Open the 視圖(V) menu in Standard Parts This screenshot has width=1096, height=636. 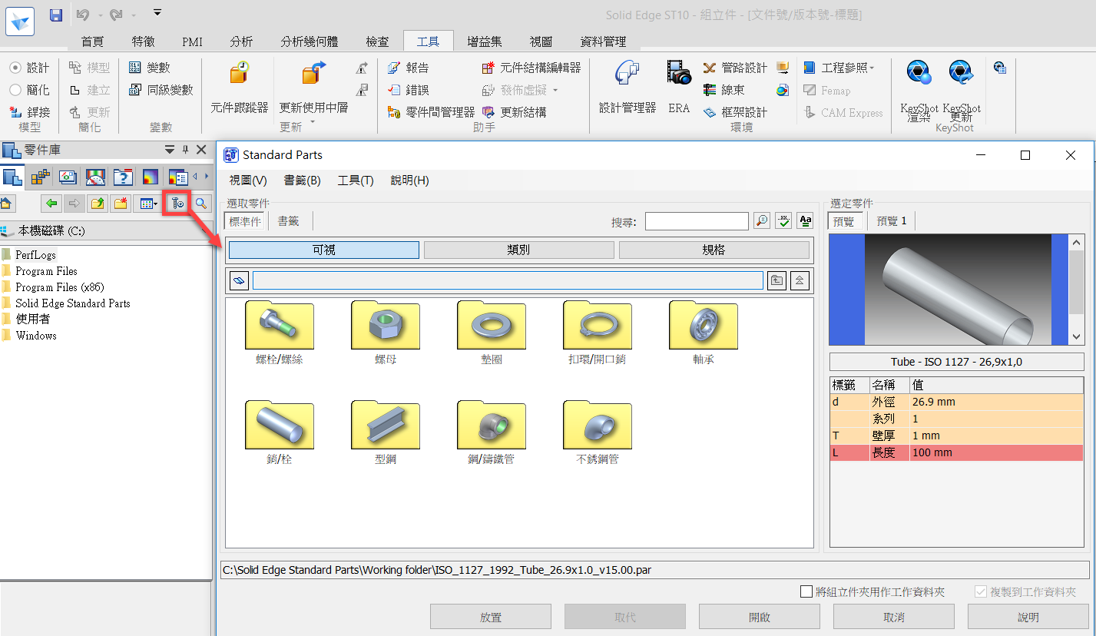(248, 181)
